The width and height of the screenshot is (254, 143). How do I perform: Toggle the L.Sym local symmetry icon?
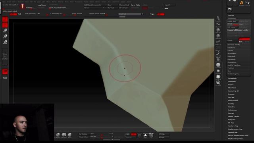tap(5, 78)
